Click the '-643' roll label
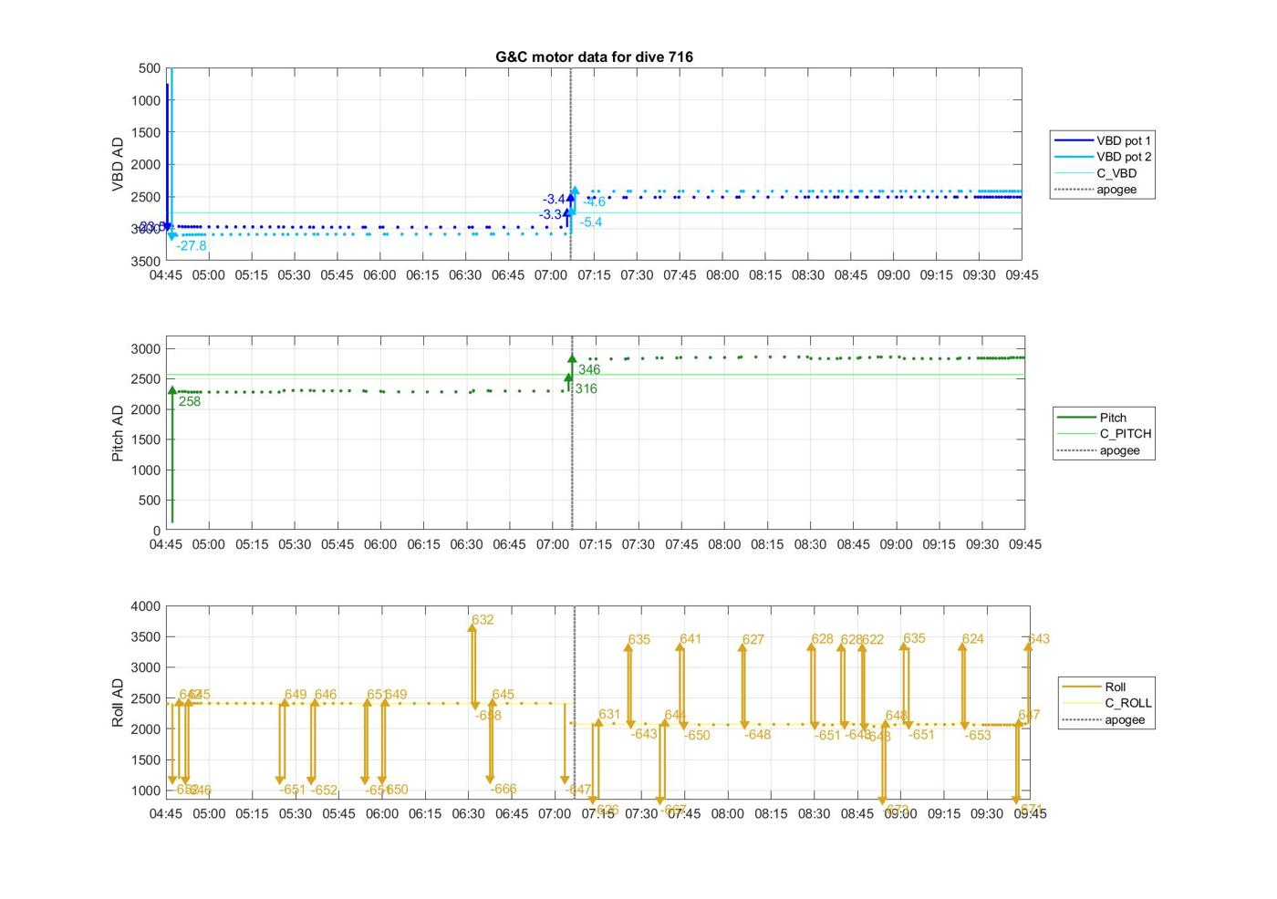This screenshot has height=899, width=1277. [644, 735]
